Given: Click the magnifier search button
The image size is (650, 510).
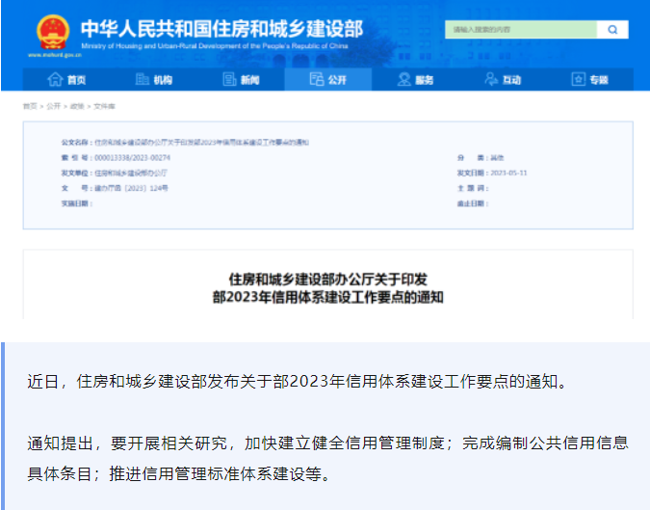Looking at the screenshot, I should pos(611,30).
